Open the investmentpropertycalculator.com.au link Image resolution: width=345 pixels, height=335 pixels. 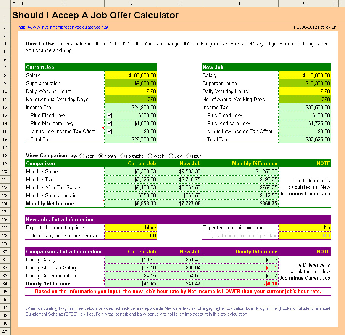pyautogui.click(x=64, y=27)
